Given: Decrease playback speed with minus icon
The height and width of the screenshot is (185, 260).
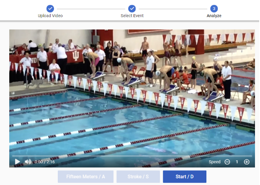Looking at the screenshot, I should [227, 162].
